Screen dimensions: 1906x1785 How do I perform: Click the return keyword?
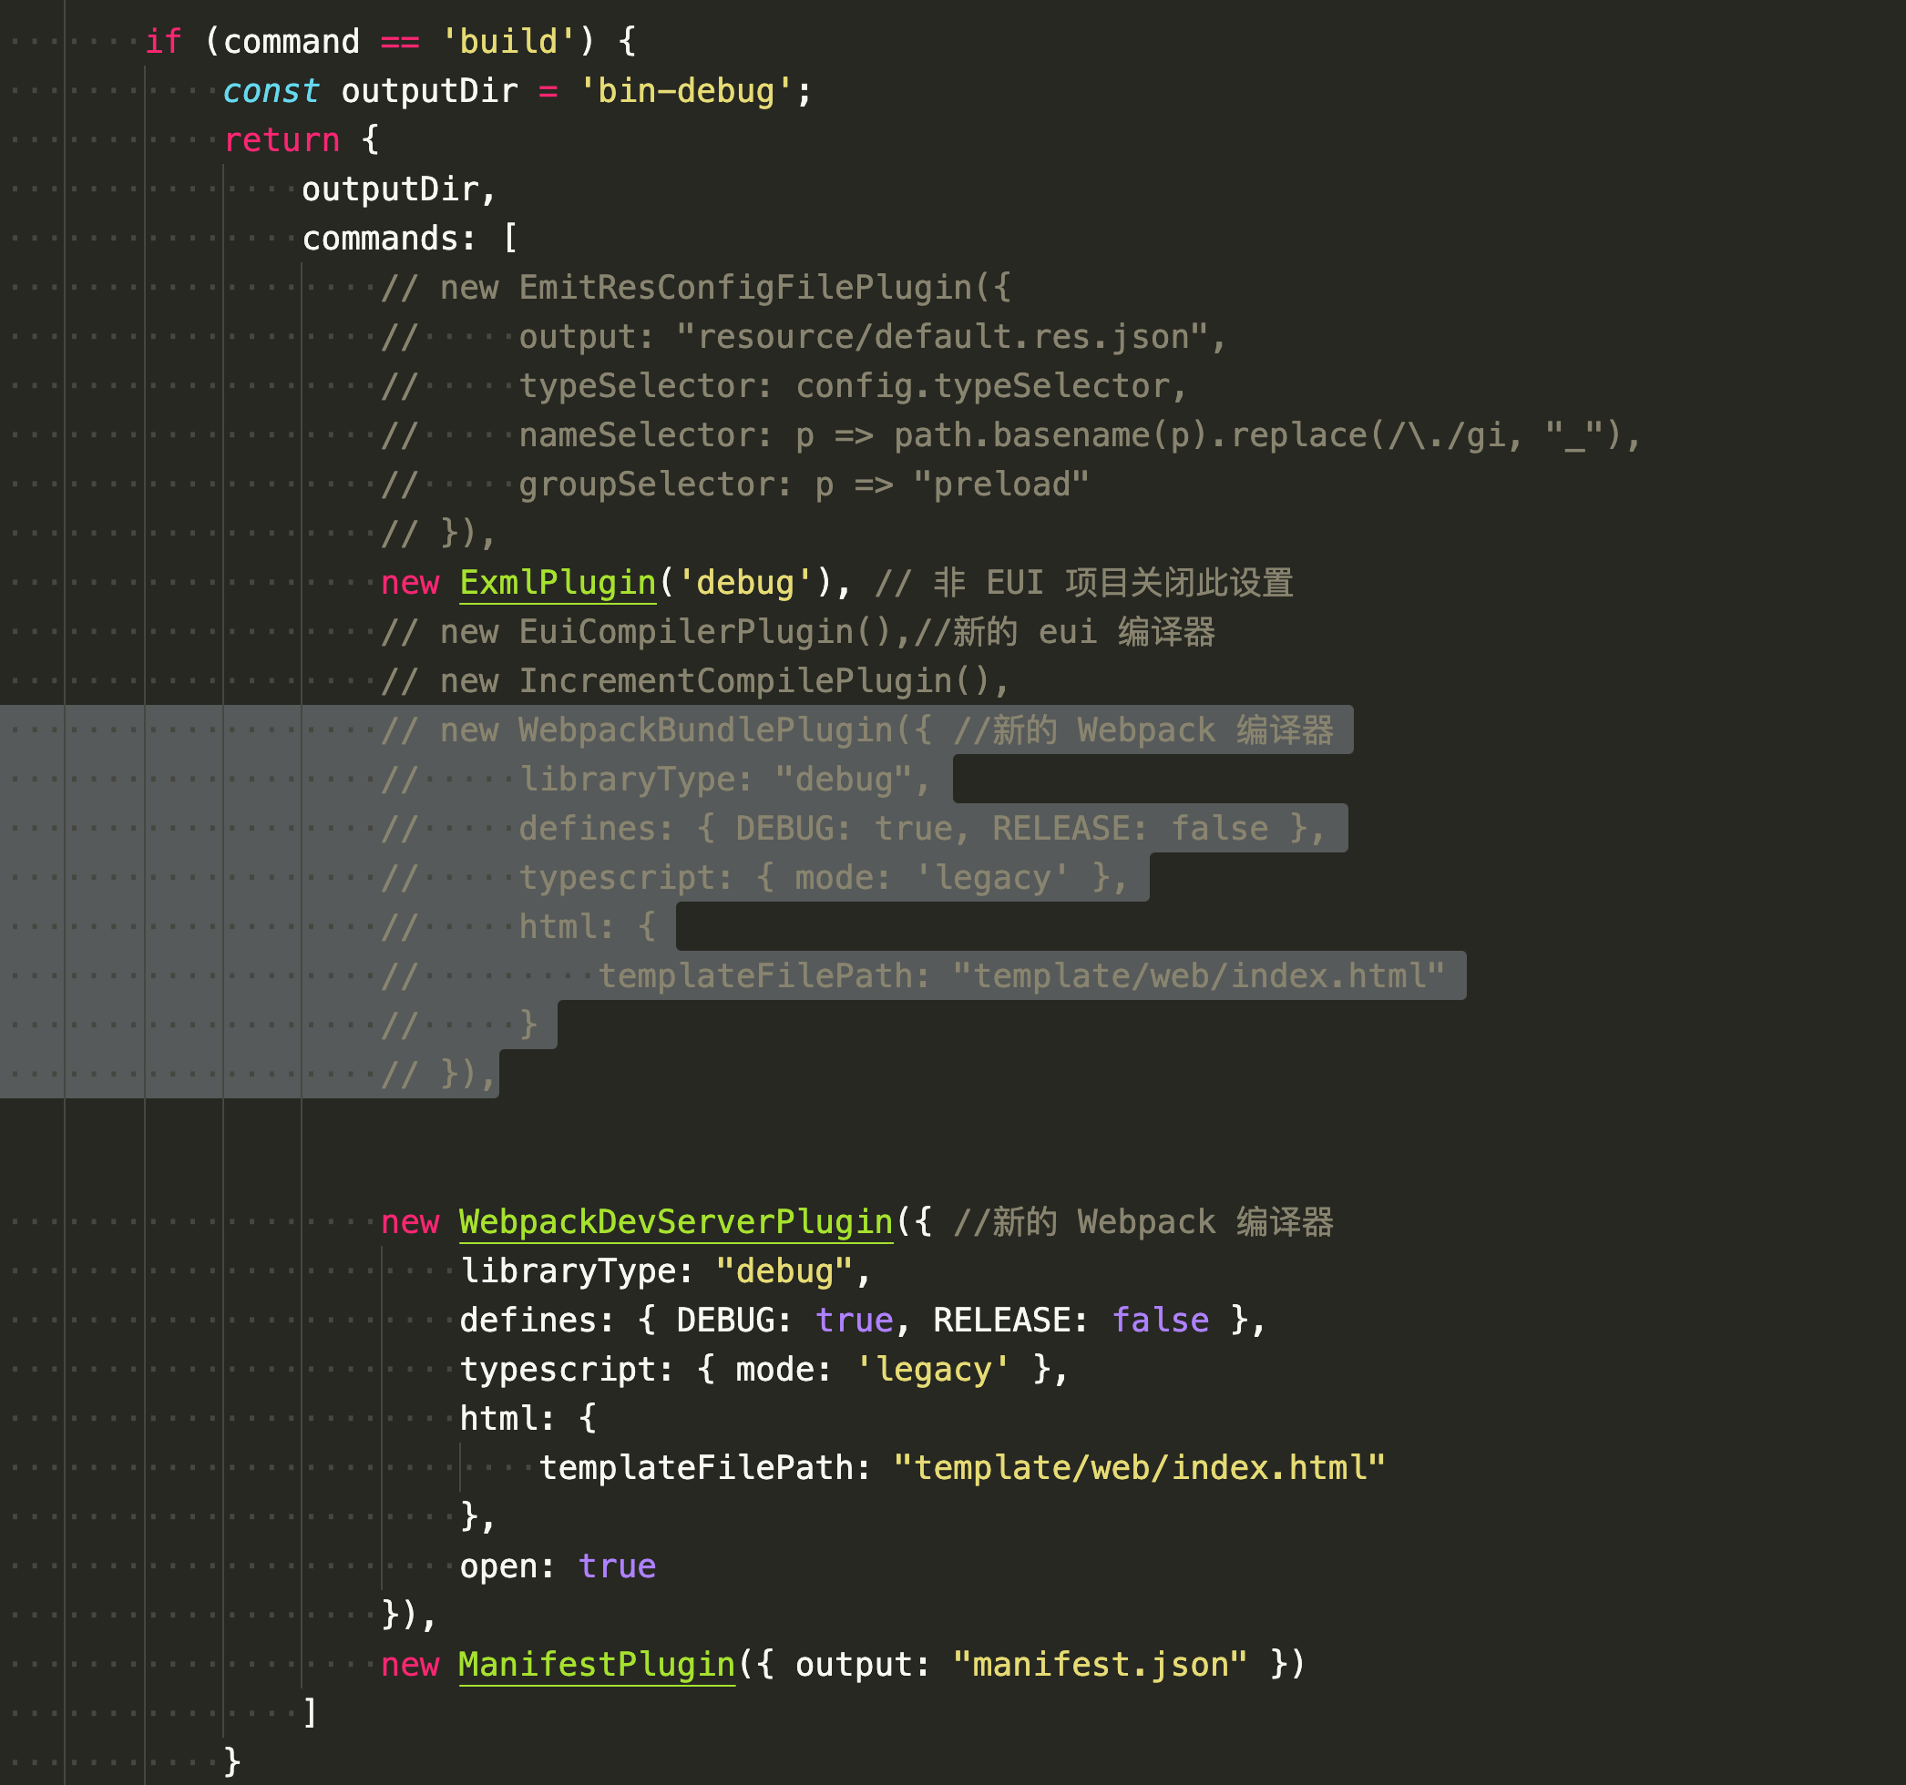tap(281, 140)
